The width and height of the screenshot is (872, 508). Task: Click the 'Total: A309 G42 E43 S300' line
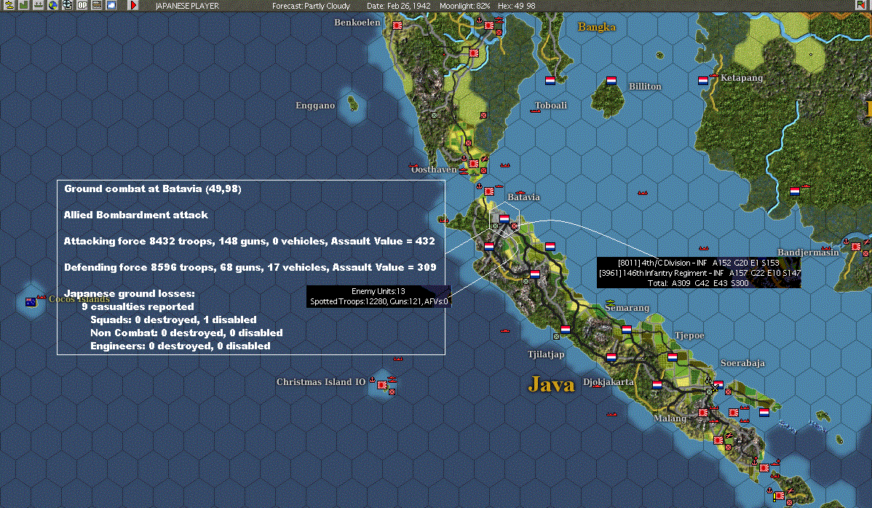pos(698,283)
